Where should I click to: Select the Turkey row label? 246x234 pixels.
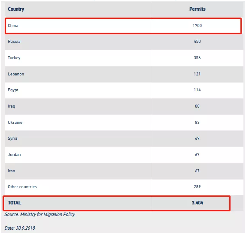point(14,58)
